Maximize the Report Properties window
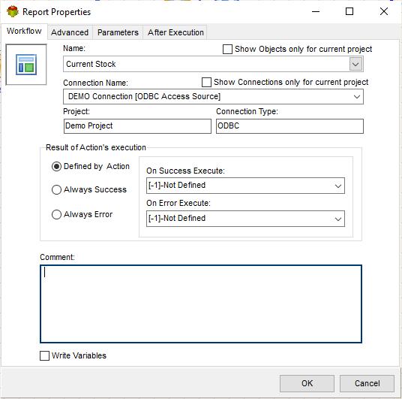The height and width of the screenshot is (399, 402). (x=349, y=11)
